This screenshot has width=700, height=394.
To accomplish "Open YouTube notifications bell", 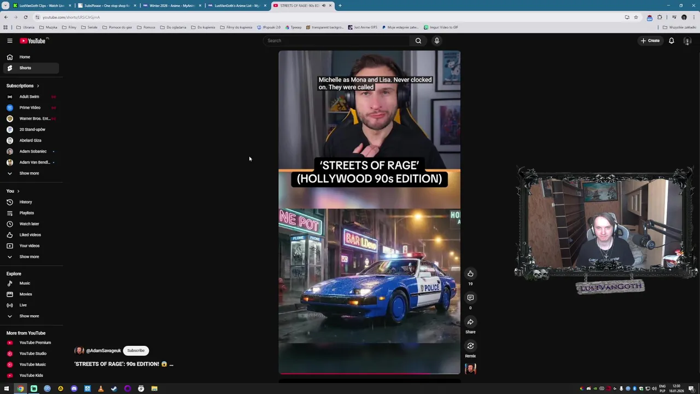I will (672, 40).
